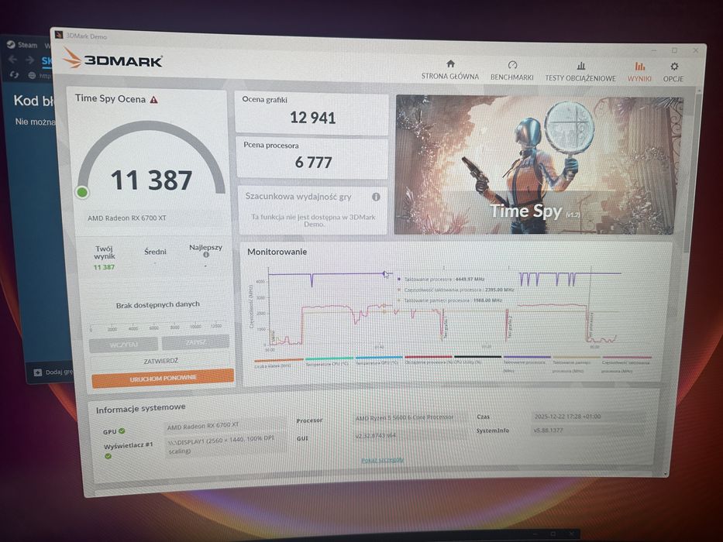Open Testy Obciążeniowe bar chart icon
The height and width of the screenshot is (542, 723).
[x=581, y=66]
